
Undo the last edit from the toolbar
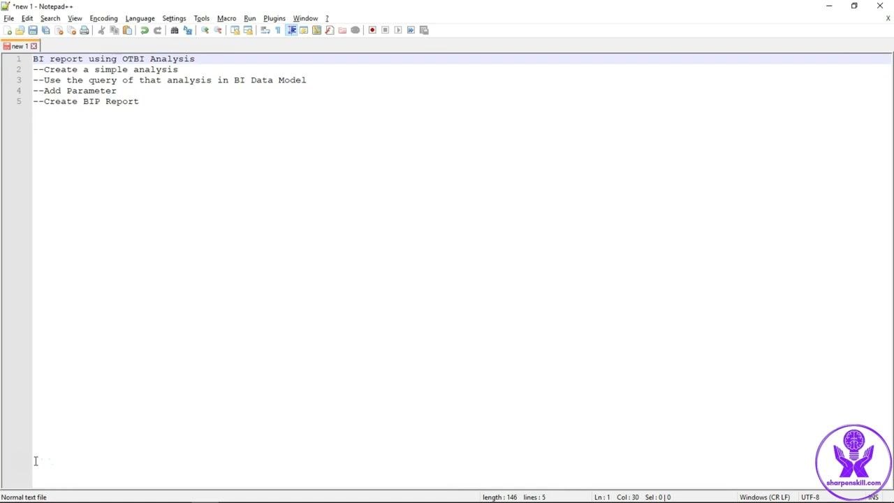(145, 30)
